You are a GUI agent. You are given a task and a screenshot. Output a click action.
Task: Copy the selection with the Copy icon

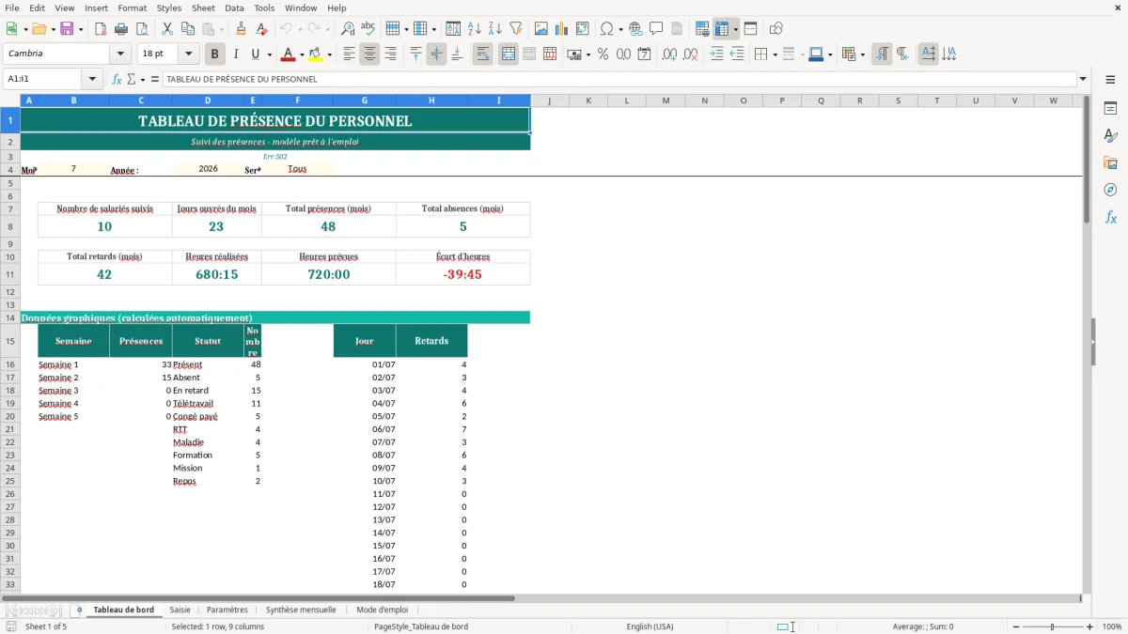click(188, 29)
